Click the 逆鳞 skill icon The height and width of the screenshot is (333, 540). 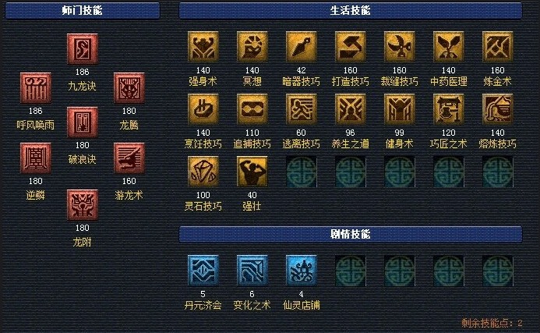(36, 158)
